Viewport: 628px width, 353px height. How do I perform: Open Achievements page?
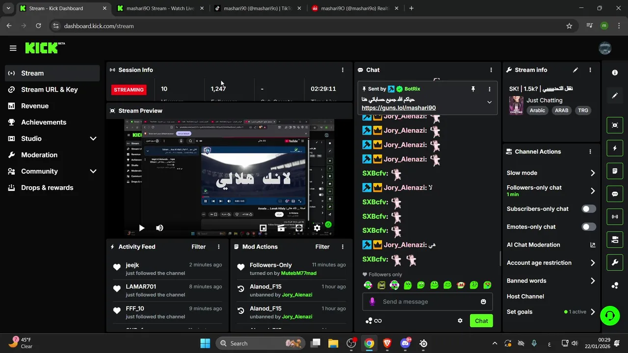tap(52, 122)
